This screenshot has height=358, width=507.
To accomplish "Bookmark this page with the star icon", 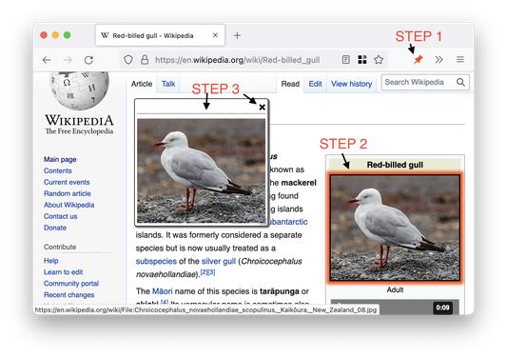I will point(379,60).
